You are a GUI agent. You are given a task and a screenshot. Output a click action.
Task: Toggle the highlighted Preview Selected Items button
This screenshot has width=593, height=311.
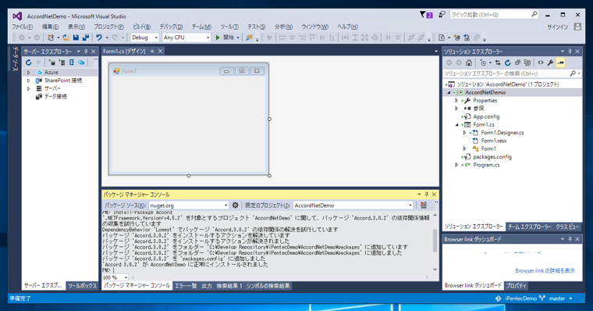[x=560, y=63]
